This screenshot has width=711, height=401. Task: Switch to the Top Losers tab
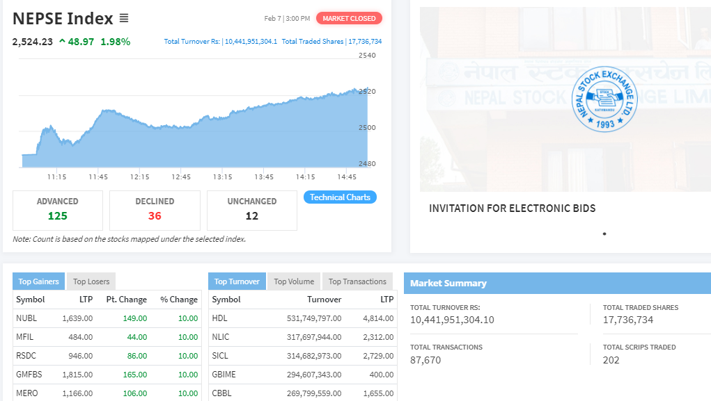[x=91, y=281]
